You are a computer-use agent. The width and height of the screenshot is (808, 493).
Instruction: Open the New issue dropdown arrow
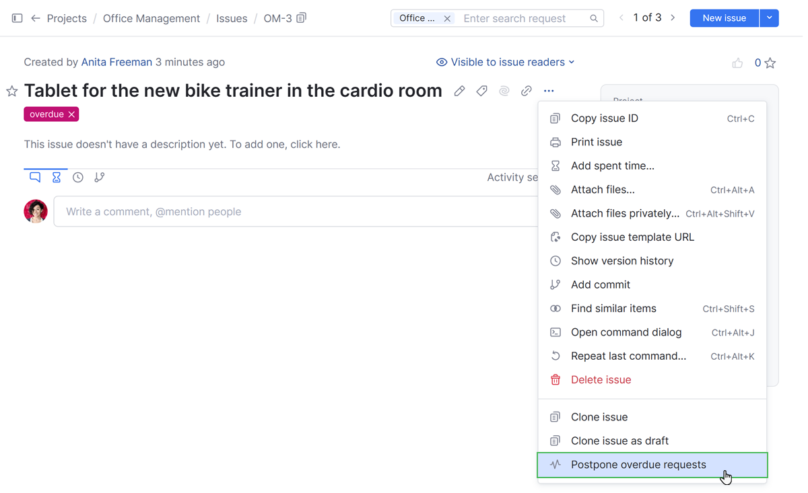tap(769, 18)
